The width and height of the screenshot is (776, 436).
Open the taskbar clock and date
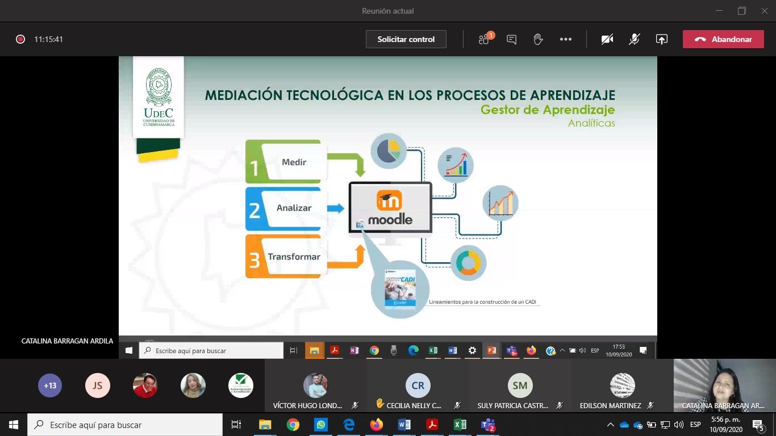pyautogui.click(x=725, y=425)
